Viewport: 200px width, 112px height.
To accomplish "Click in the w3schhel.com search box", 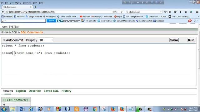I will [x=143, y=12].
